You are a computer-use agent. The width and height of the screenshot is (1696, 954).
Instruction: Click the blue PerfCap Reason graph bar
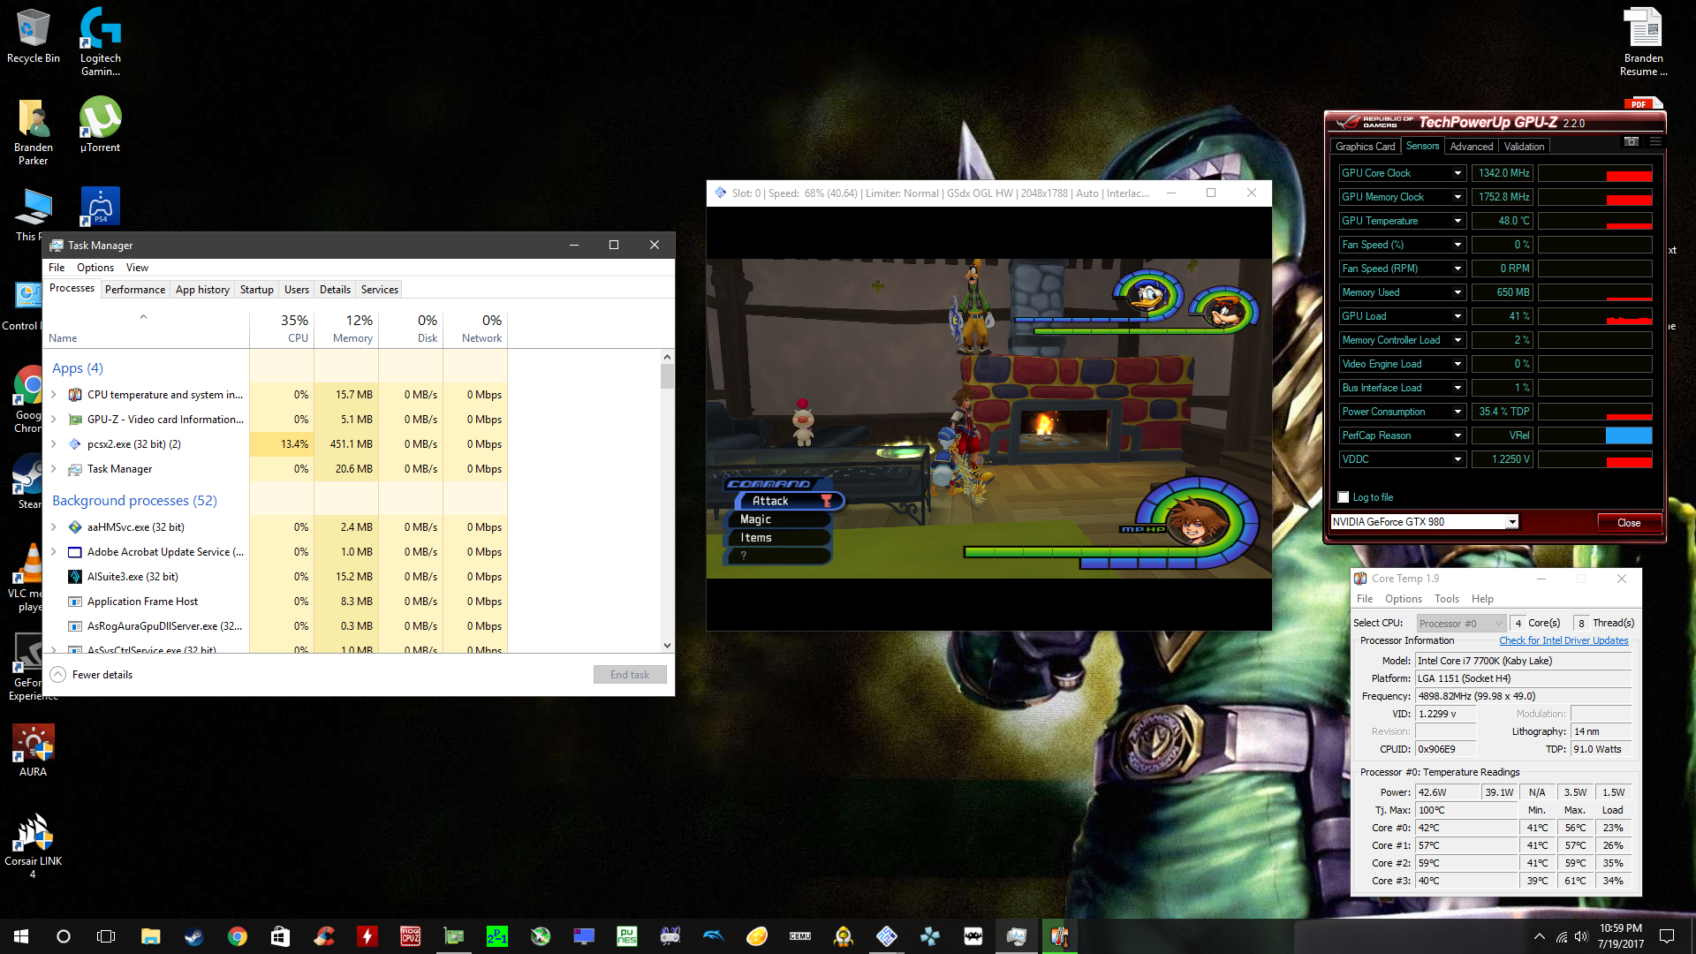(x=1628, y=435)
